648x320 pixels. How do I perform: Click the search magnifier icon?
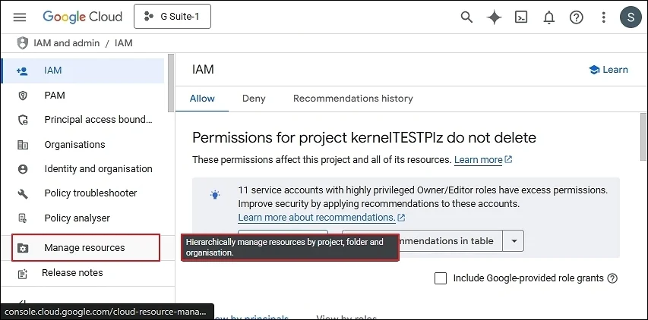click(x=466, y=17)
